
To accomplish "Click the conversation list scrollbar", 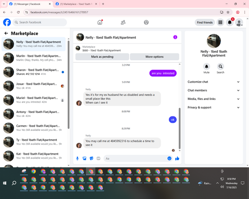I will tap(68, 85).
